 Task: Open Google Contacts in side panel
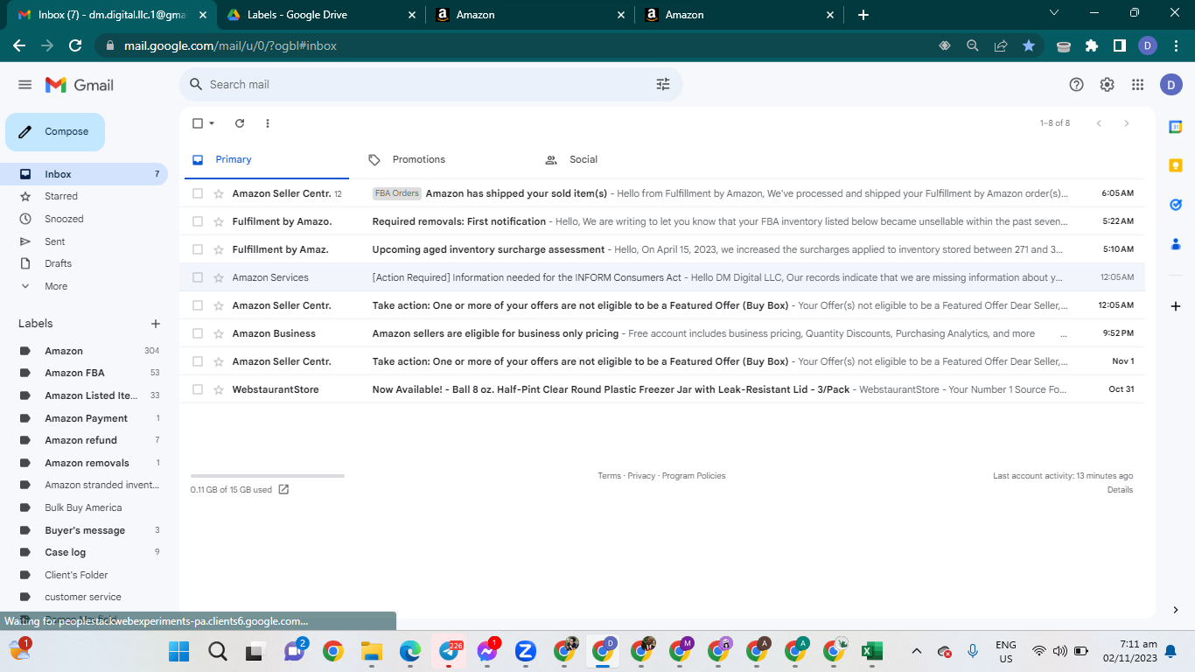tap(1176, 243)
